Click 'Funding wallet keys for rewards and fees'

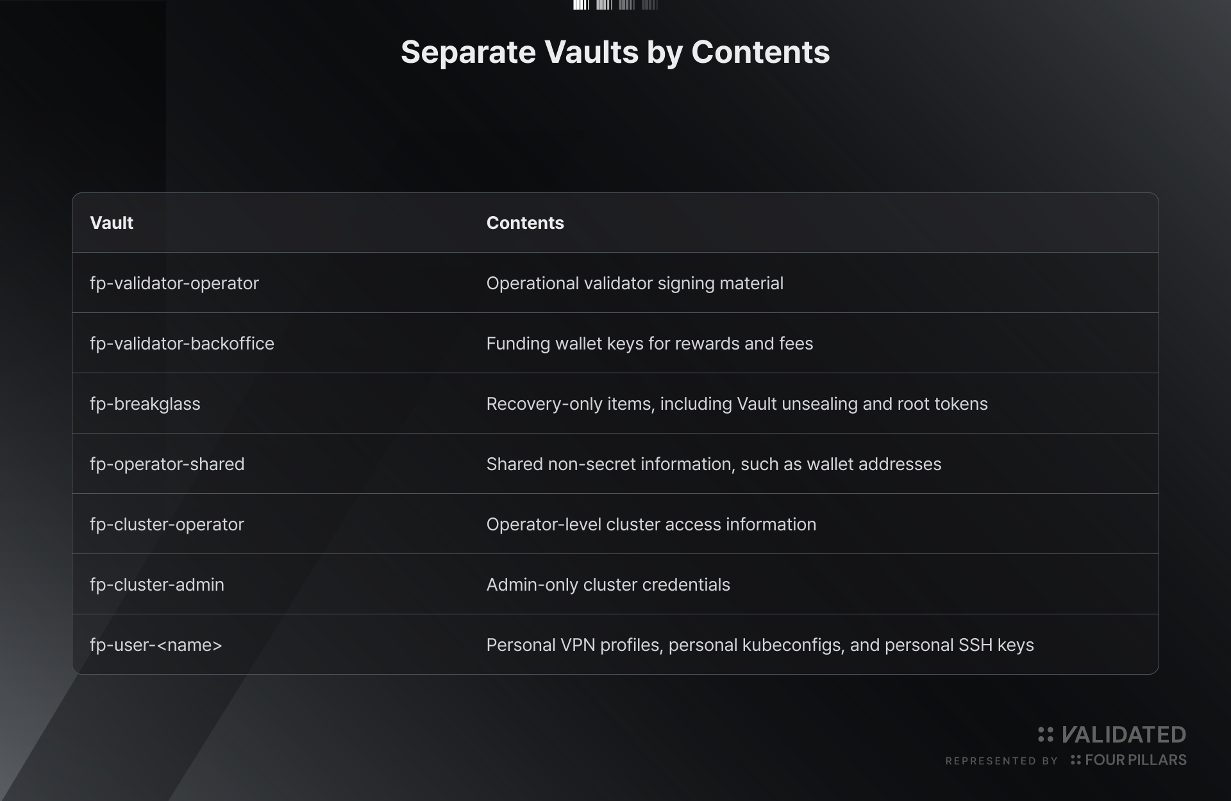(649, 343)
